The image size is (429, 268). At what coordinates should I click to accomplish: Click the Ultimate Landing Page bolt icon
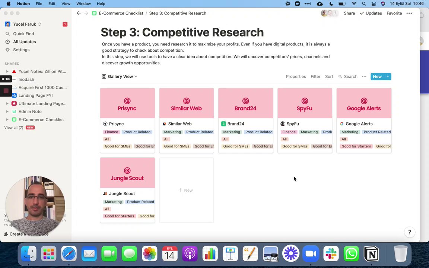coord(14,103)
